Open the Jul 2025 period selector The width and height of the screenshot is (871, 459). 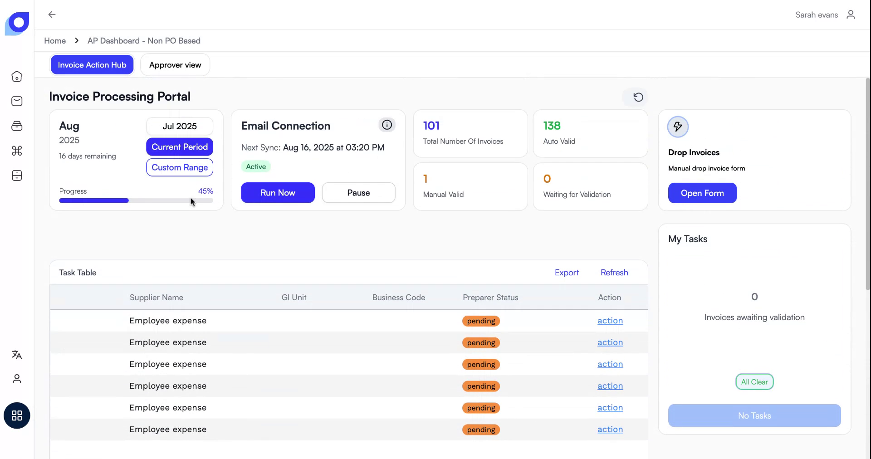tap(179, 126)
